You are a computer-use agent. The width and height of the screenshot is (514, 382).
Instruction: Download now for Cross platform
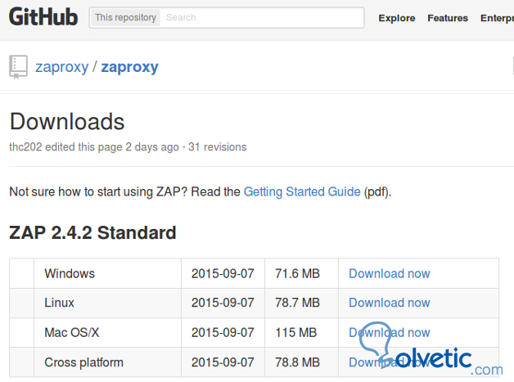coord(389,362)
